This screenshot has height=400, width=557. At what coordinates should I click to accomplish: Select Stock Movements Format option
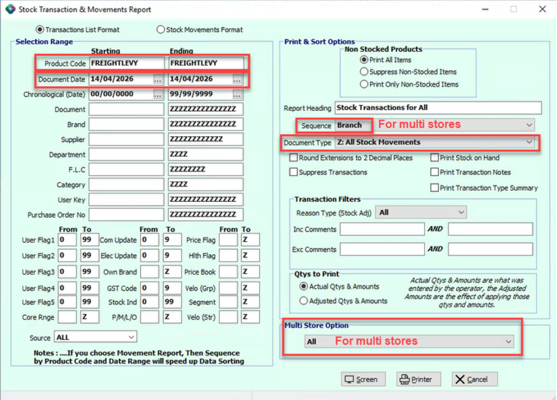point(161,30)
